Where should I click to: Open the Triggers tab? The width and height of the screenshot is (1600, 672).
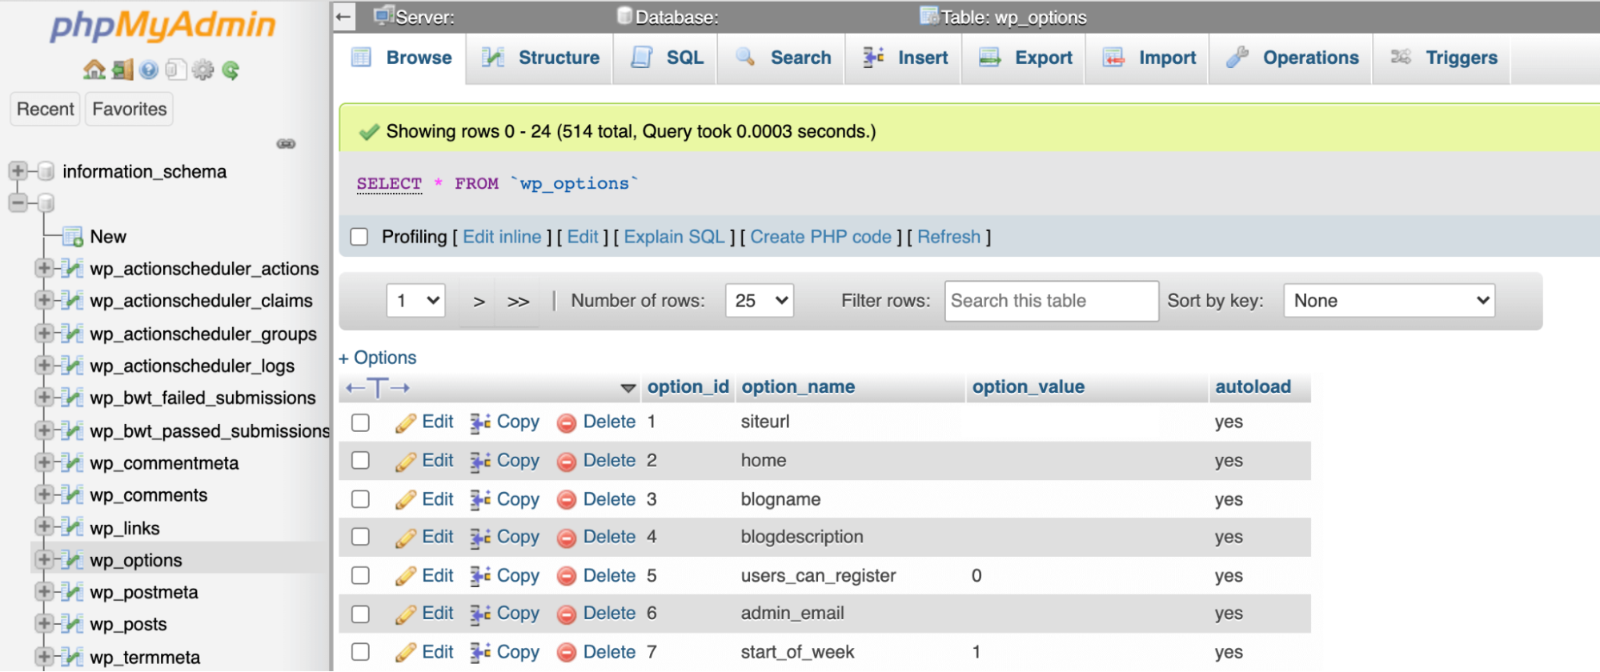click(1444, 58)
